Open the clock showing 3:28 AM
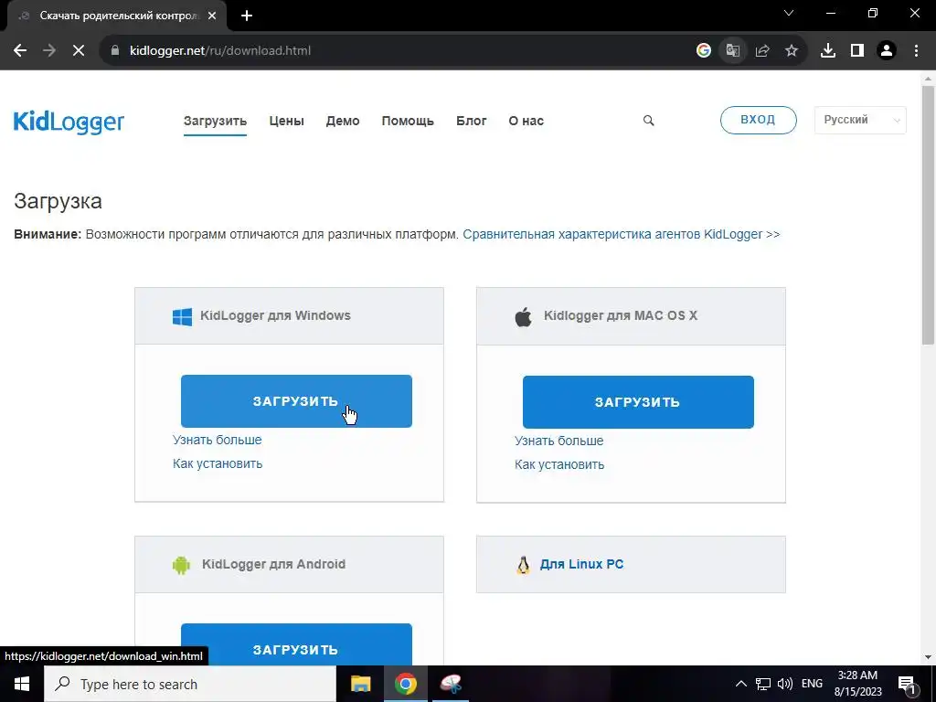936x702 pixels. pos(857,684)
